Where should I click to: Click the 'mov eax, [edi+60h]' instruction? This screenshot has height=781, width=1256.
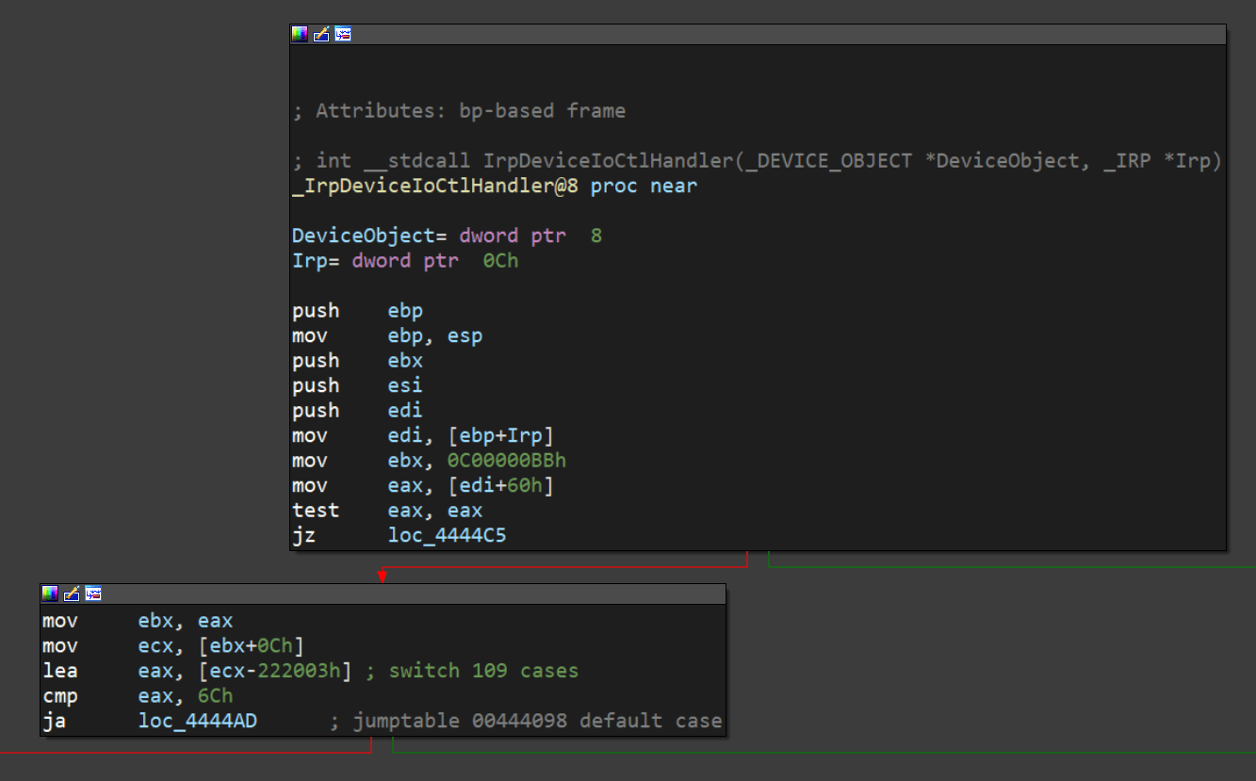tap(423, 486)
